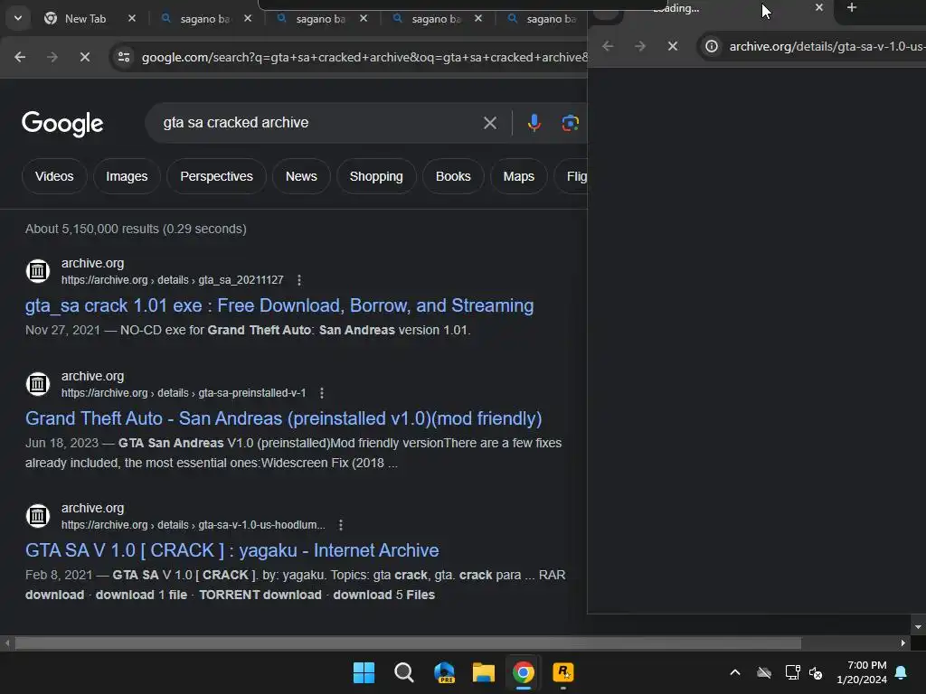Switch to the New Tab tab
The width and height of the screenshot is (926, 694).
pos(86,19)
